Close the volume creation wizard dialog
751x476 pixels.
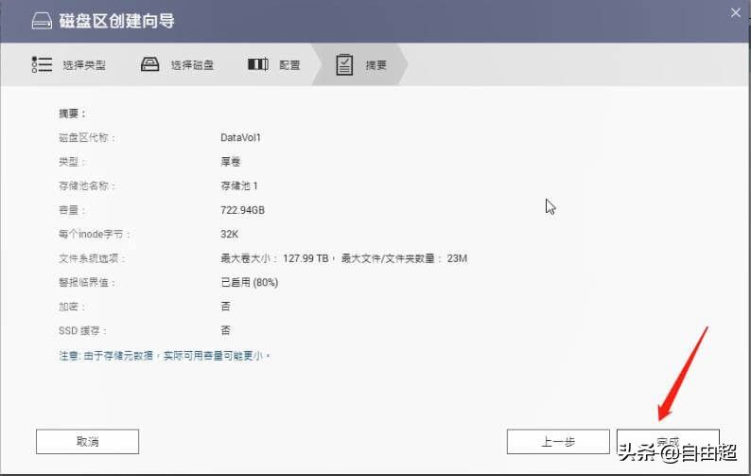[x=735, y=12]
